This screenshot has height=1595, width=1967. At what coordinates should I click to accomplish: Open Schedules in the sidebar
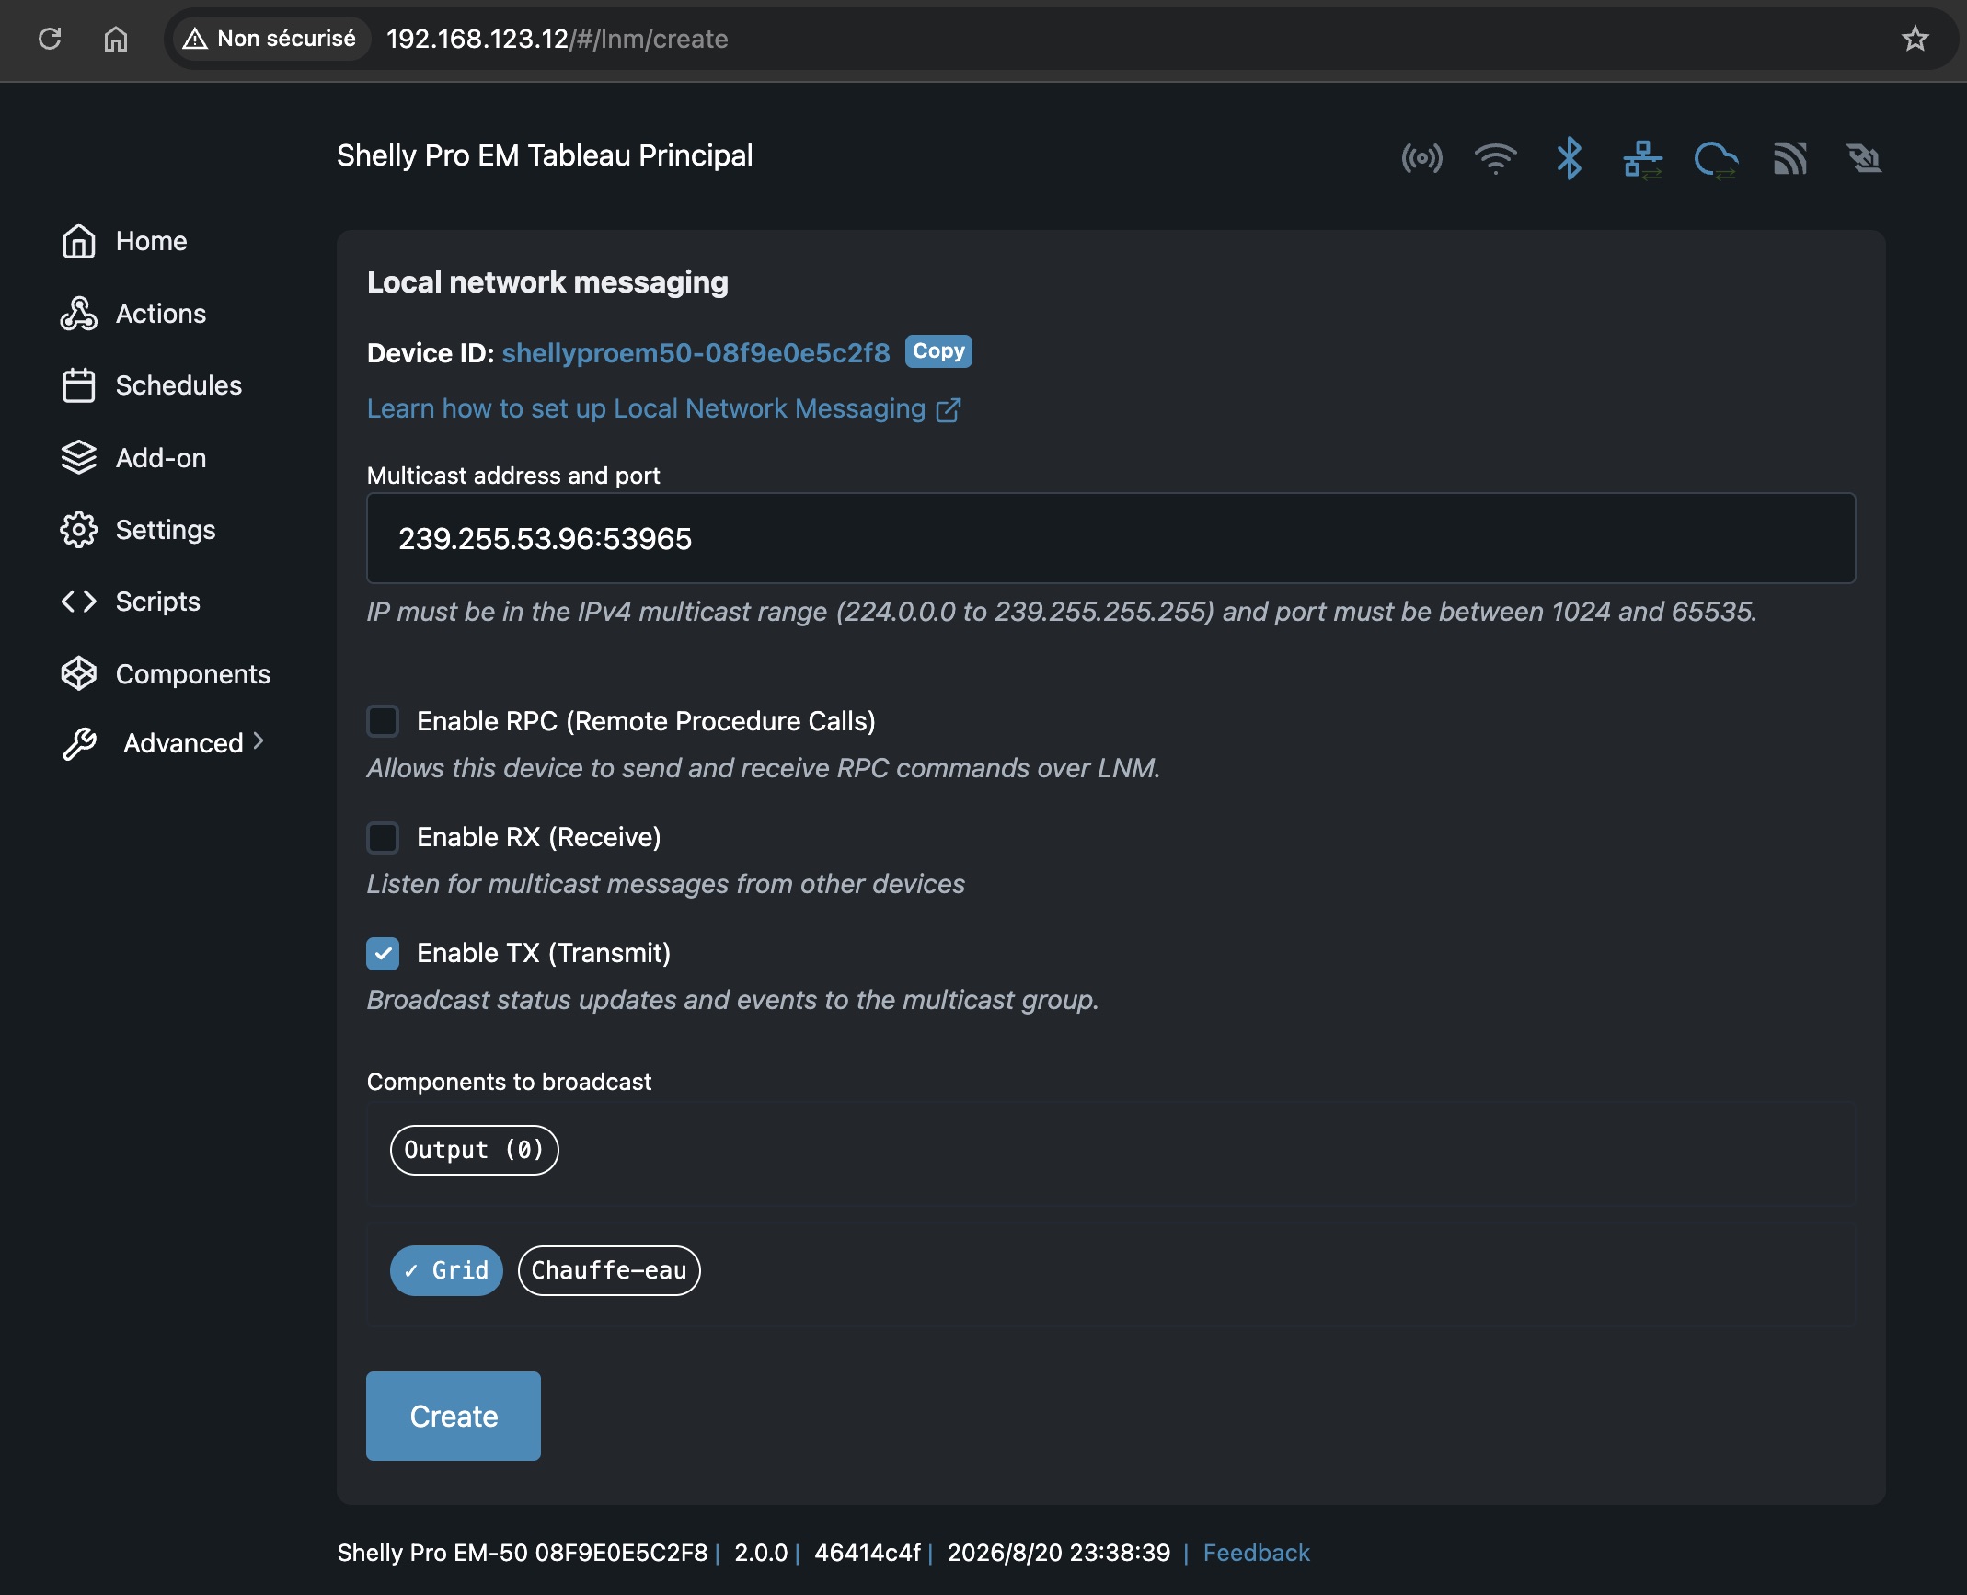pos(178,385)
